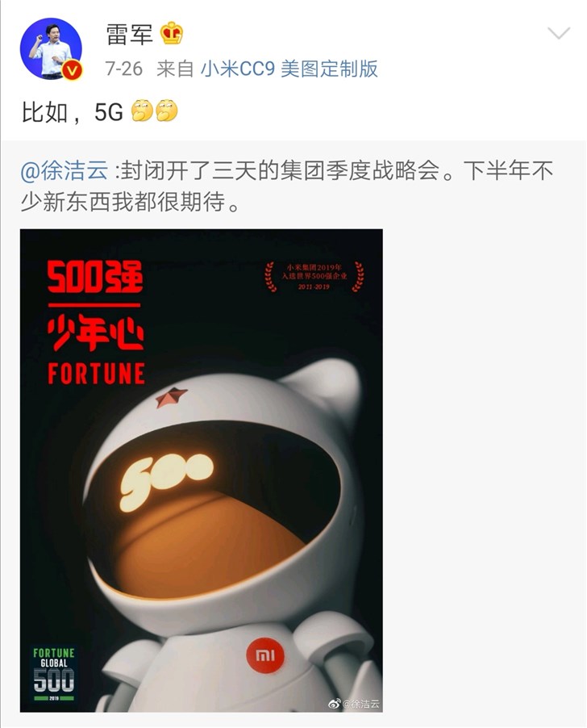
Task: Click the second thinking emoji
Action: [x=166, y=111]
